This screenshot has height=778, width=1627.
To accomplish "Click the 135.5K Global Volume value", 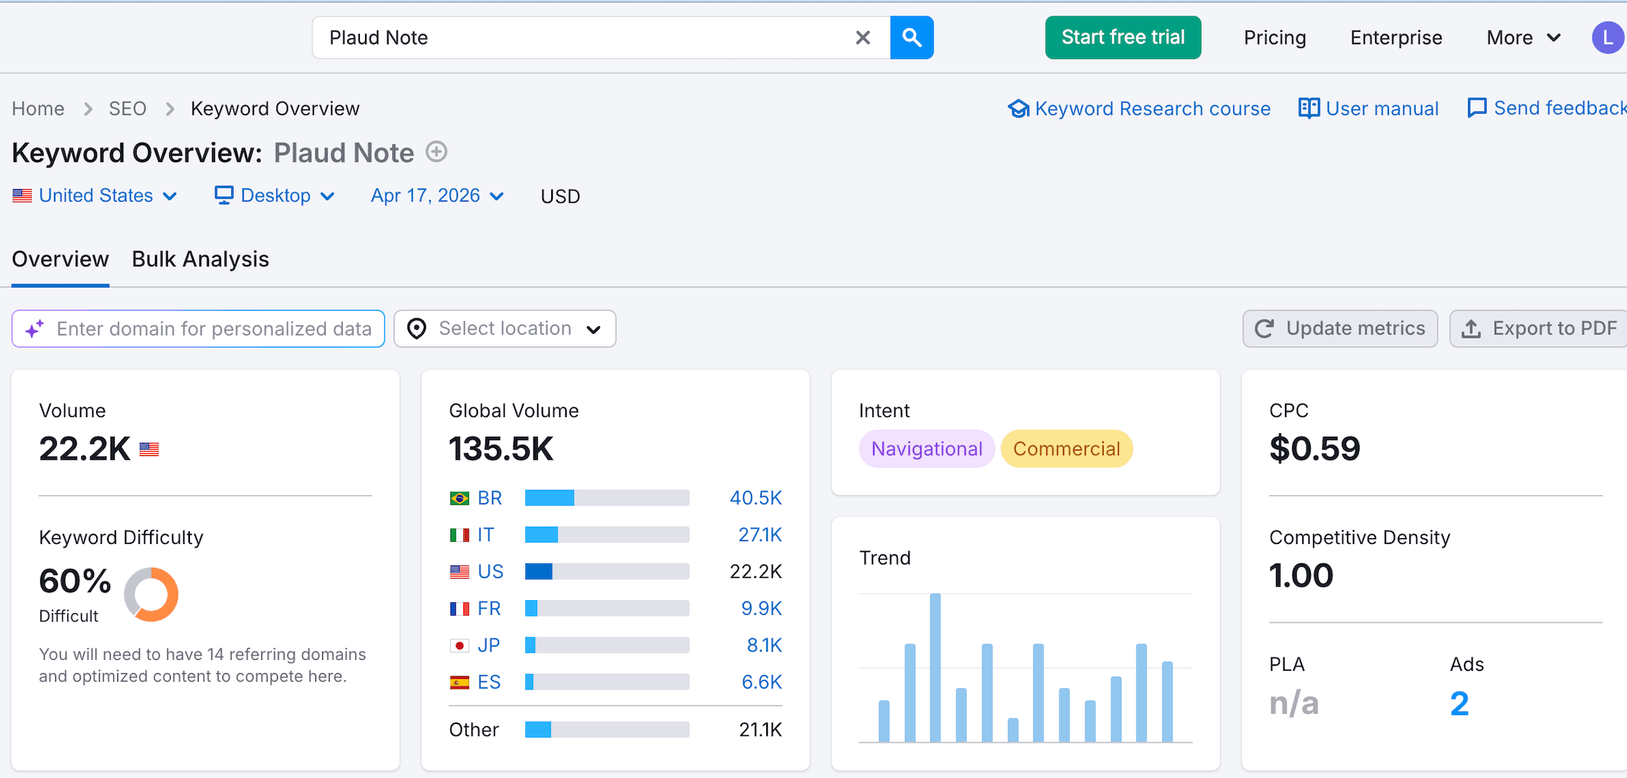I will [x=501, y=449].
